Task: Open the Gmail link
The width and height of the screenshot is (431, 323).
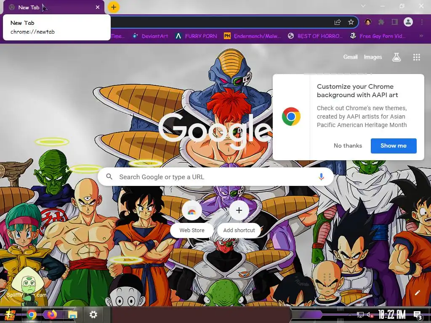Action: click(x=351, y=57)
